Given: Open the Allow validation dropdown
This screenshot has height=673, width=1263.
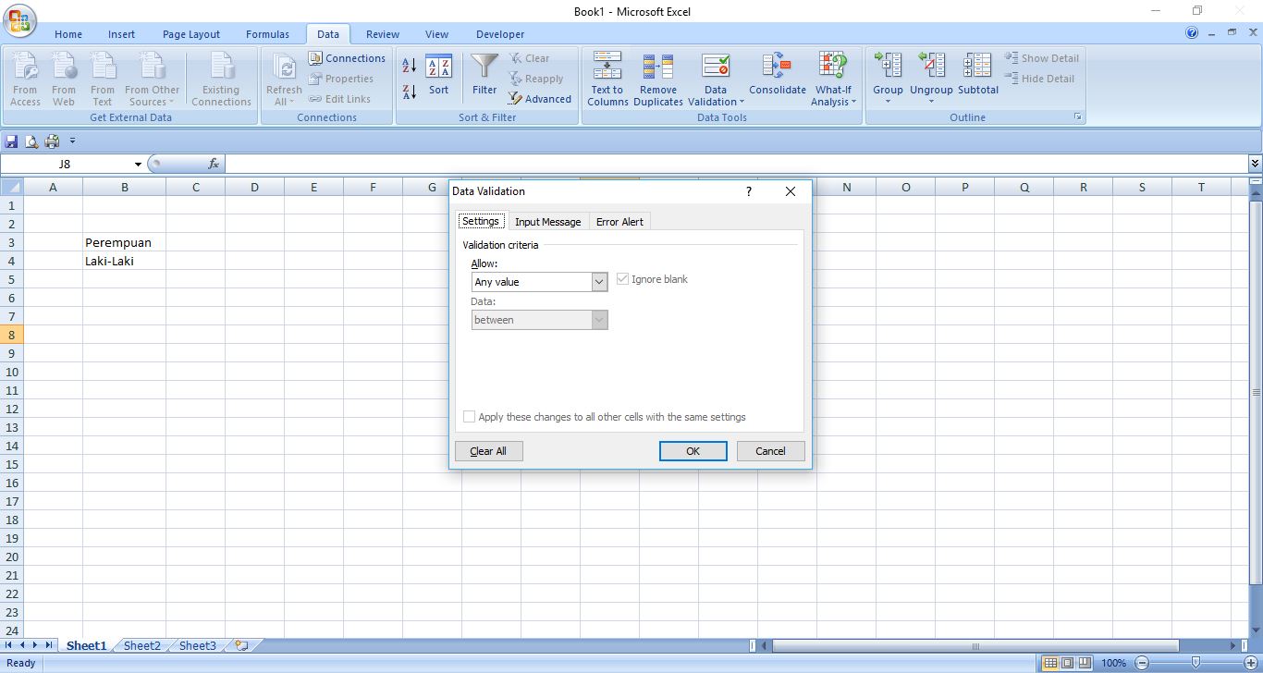Looking at the screenshot, I should point(598,281).
